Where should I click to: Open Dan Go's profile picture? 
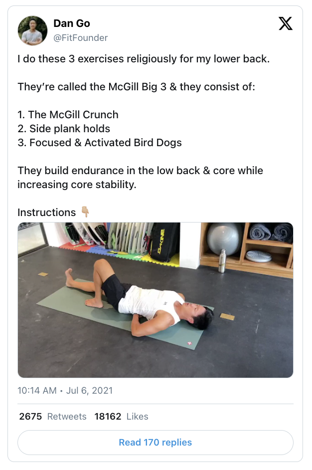point(32,30)
